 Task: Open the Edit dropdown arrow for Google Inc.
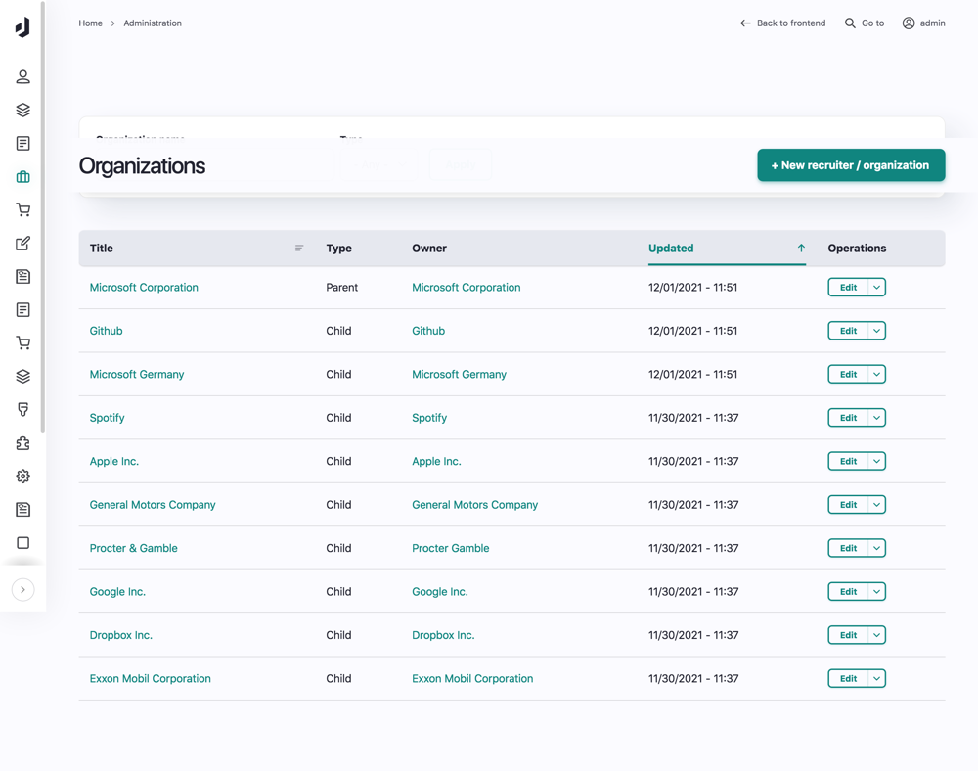pyautogui.click(x=876, y=591)
